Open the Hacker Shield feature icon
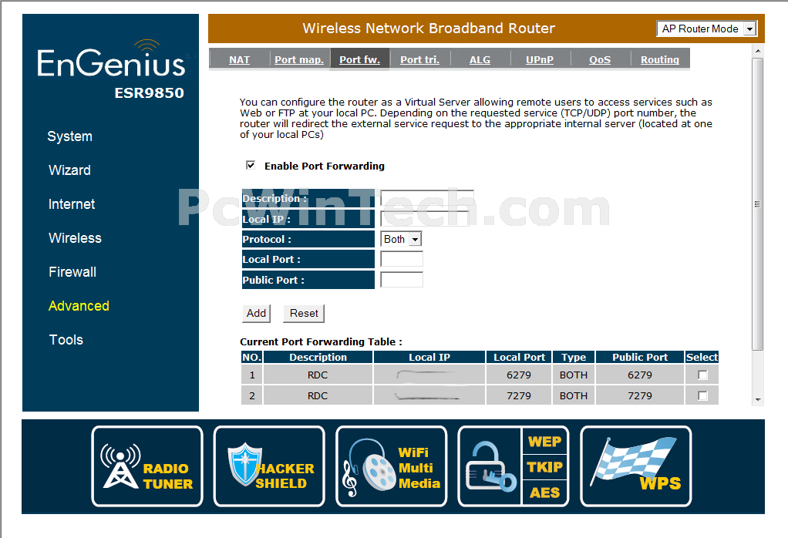Viewport: 788px width, 538px height. pyautogui.click(x=269, y=466)
